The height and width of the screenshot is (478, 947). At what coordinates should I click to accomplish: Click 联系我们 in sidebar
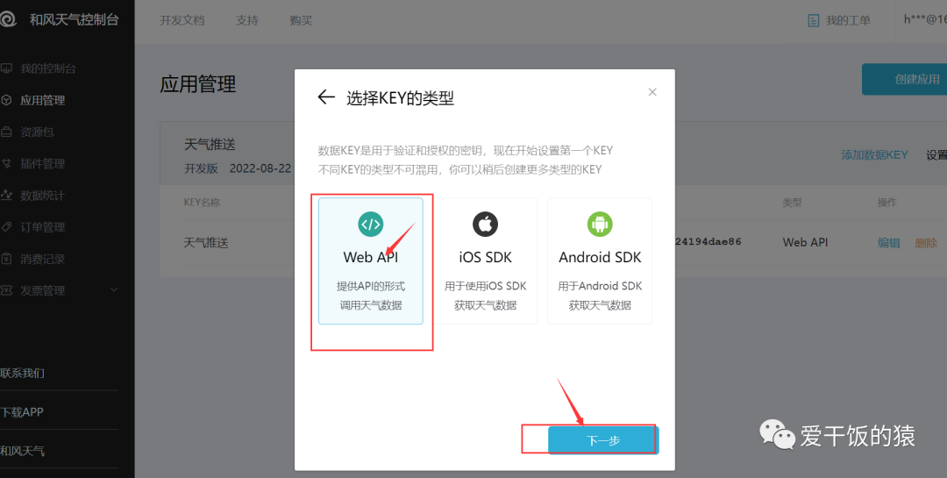click(22, 373)
